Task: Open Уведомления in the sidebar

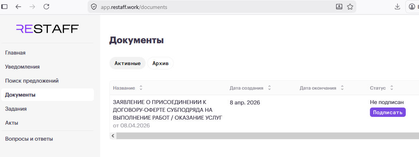Action: [x=23, y=67]
